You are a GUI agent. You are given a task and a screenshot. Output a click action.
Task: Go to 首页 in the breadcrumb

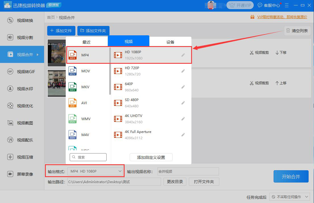pyautogui.click(x=51, y=17)
